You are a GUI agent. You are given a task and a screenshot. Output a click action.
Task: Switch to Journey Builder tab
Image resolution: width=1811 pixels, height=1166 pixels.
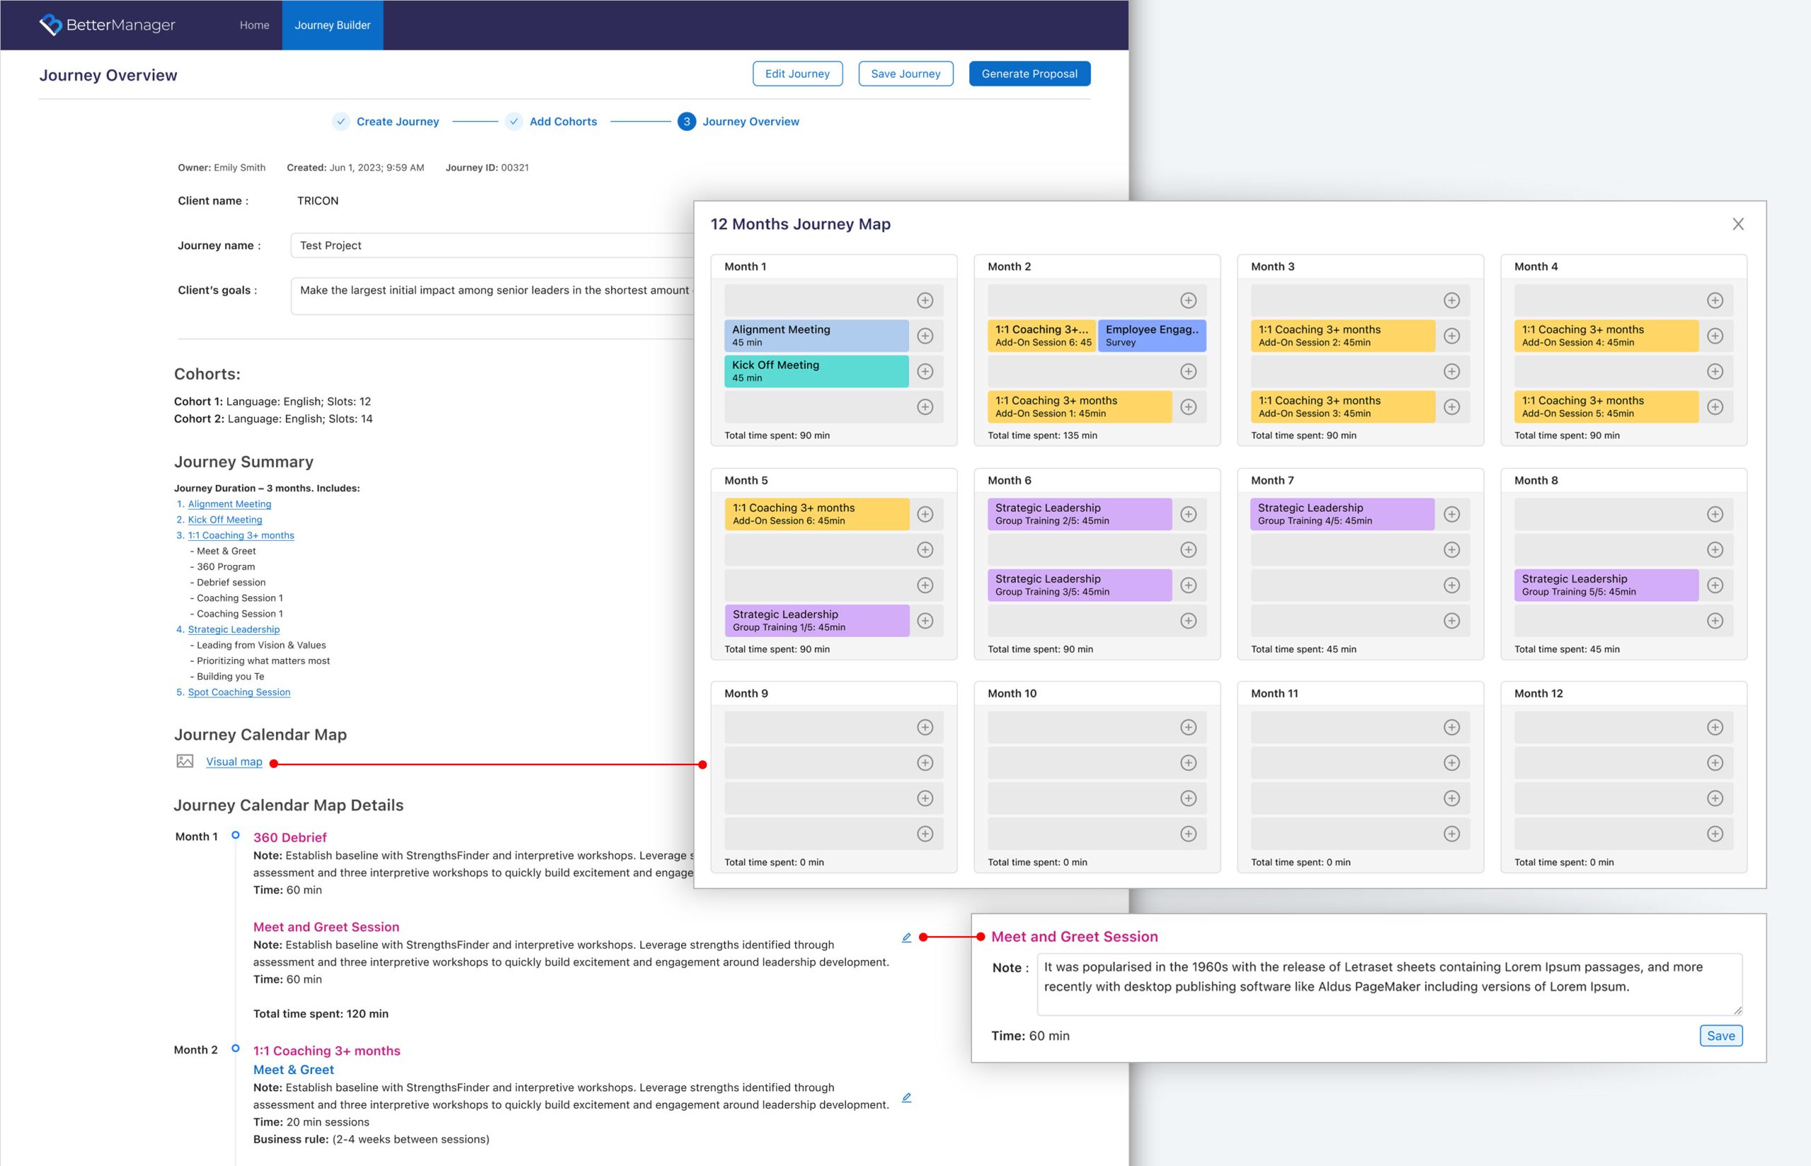pyautogui.click(x=332, y=25)
